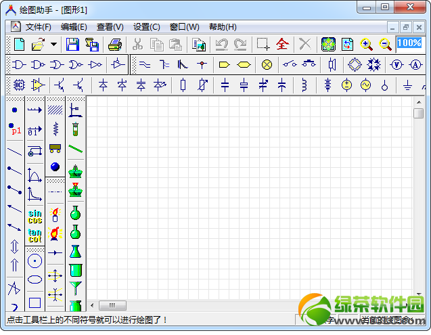Click the horizontal scrollbar left arrow
The width and height of the screenshot is (431, 335).
92,305
